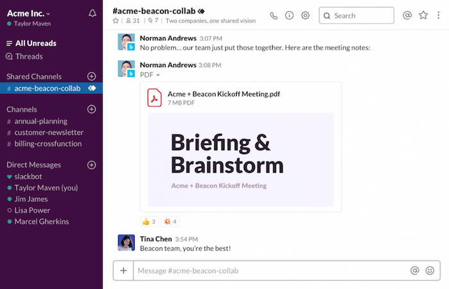Viewport: 449px width, 289px height.
Task: Click the notifications bell icon
Action: coord(92,13)
